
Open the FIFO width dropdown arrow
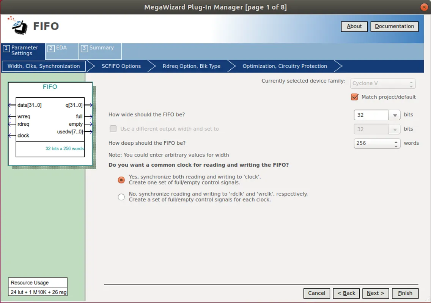pyautogui.click(x=395, y=115)
